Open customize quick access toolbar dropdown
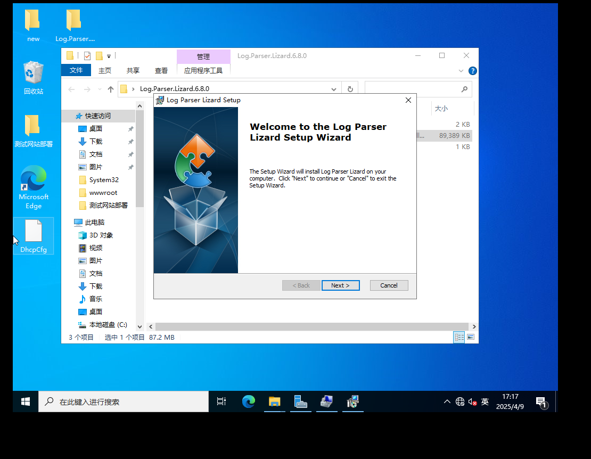The image size is (591, 459). point(109,56)
